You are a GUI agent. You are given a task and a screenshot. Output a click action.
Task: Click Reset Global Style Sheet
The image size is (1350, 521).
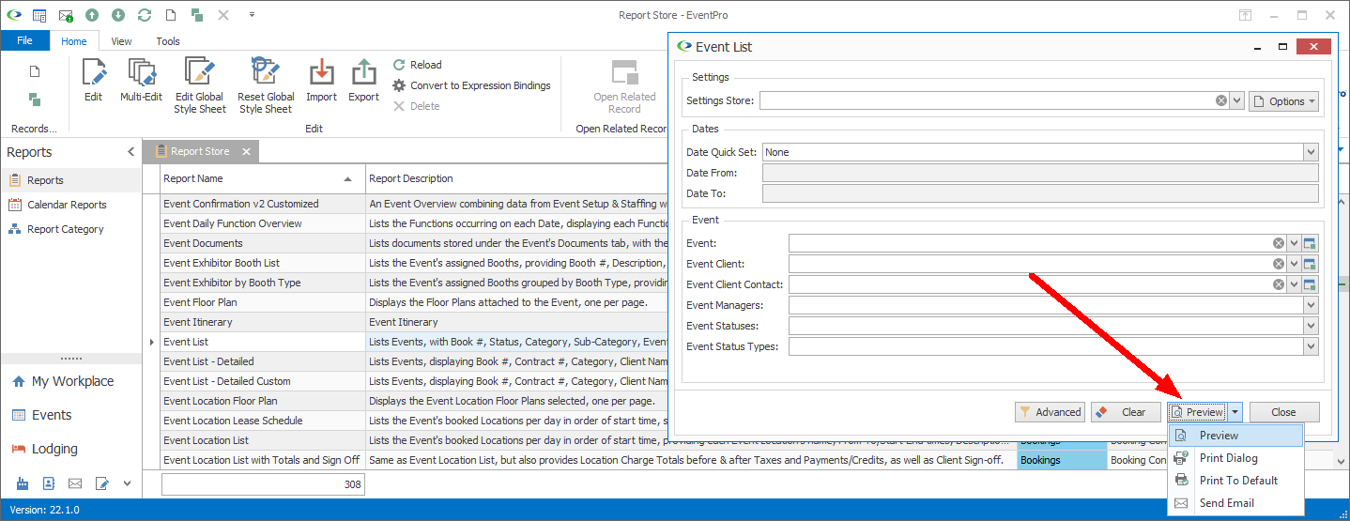click(x=266, y=85)
